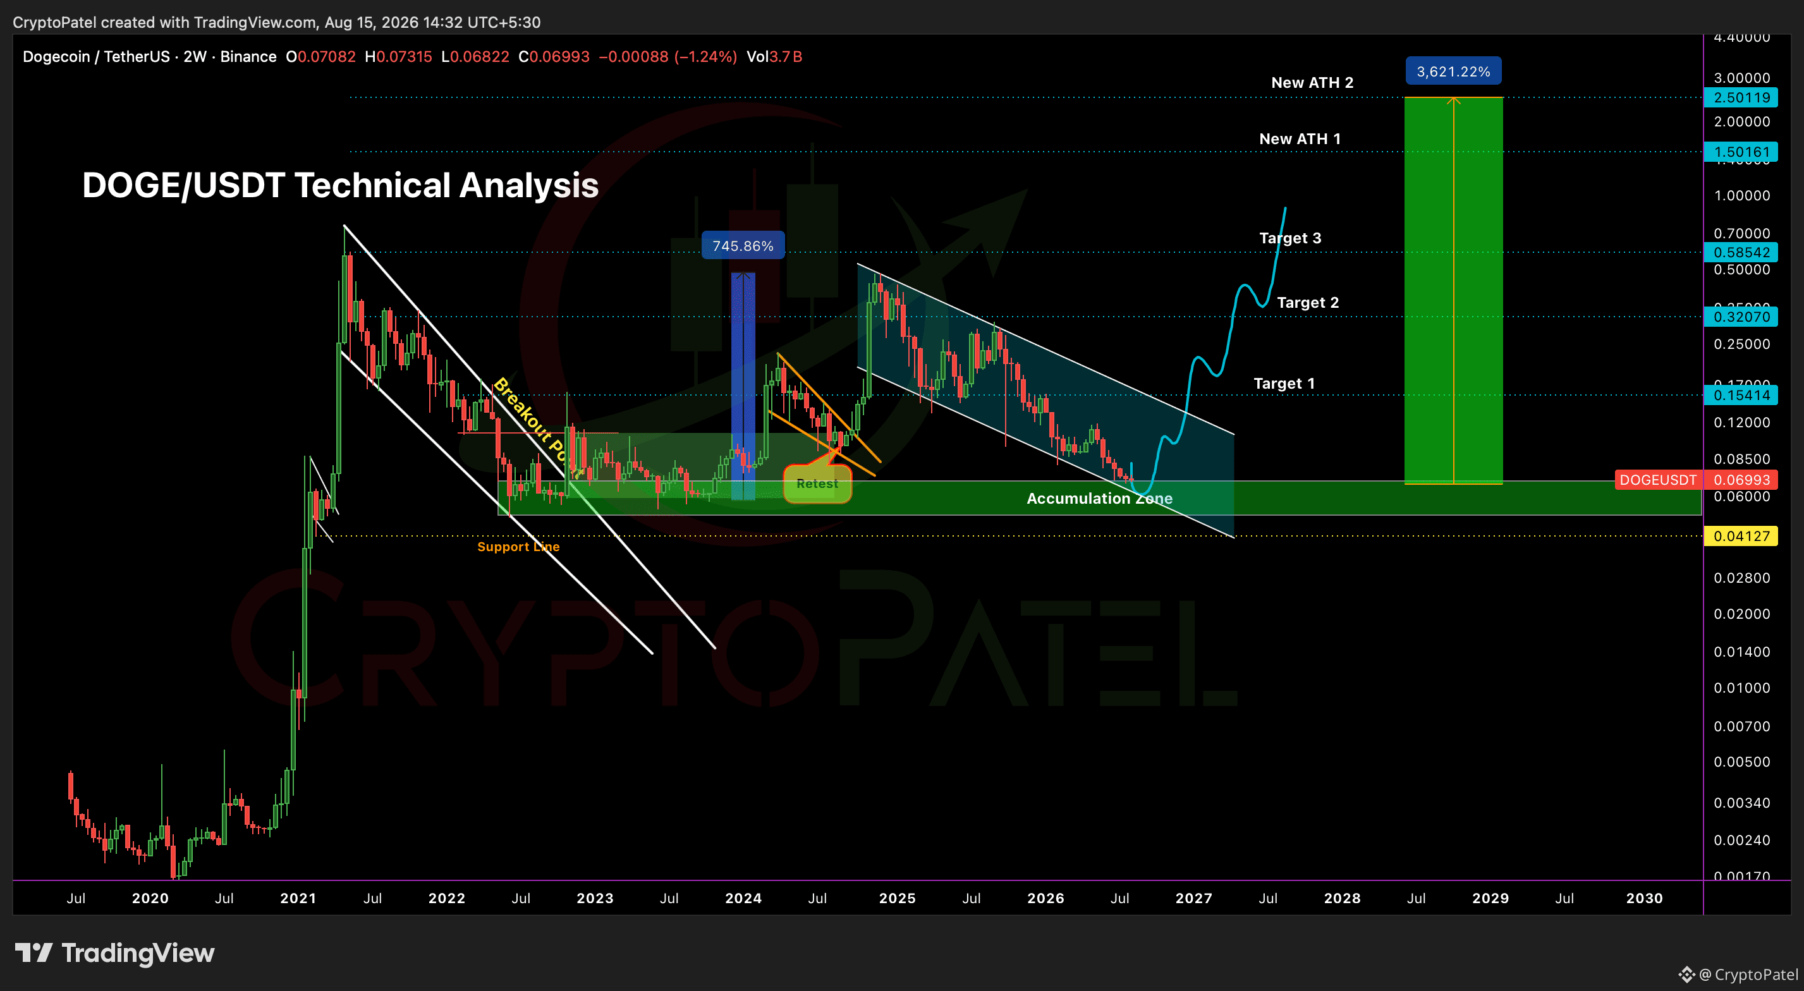
Task: Click 2023 on the time axis
Action: pos(595,899)
